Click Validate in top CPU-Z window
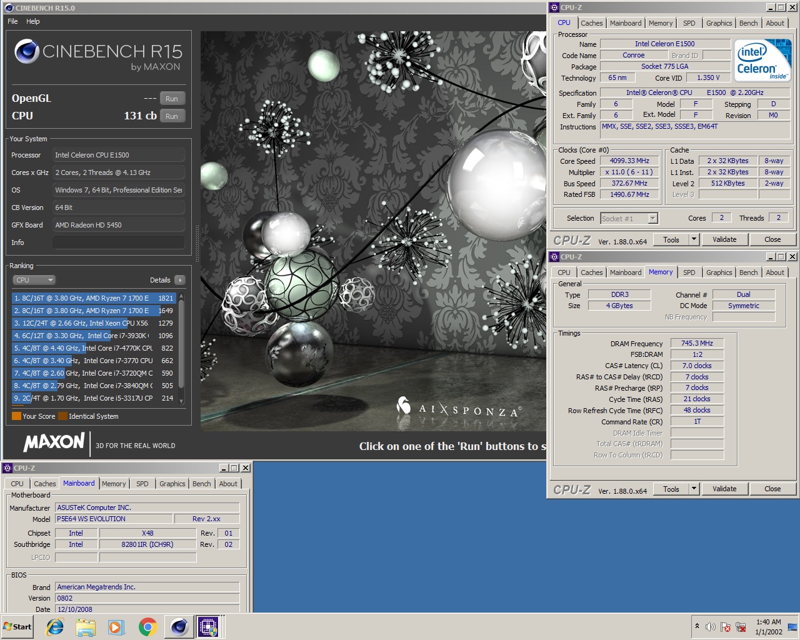 click(724, 239)
